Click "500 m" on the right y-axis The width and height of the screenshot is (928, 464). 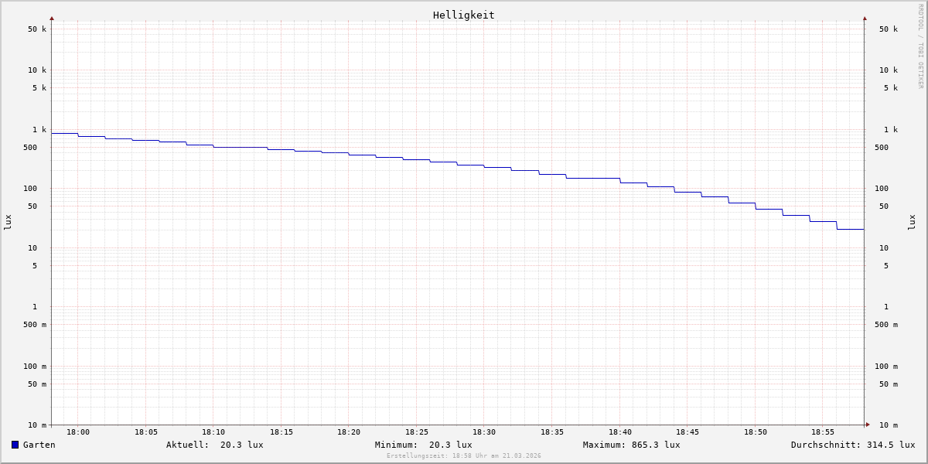(886, 325)
